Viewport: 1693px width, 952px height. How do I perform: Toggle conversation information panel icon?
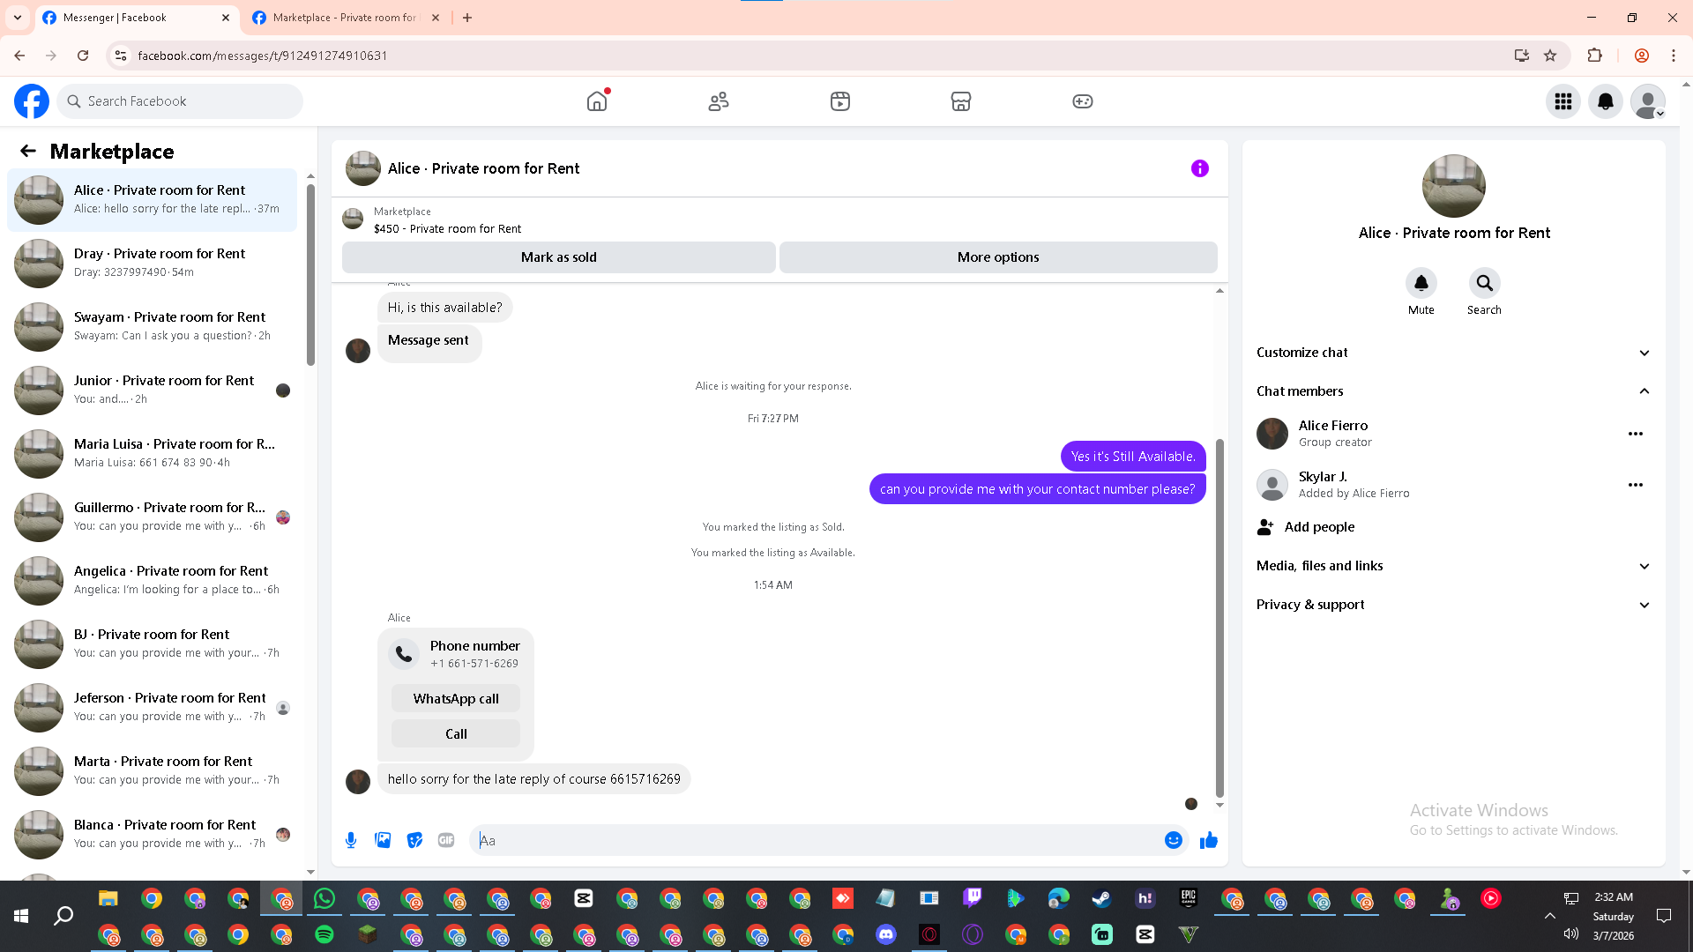tap(1199, 168)
